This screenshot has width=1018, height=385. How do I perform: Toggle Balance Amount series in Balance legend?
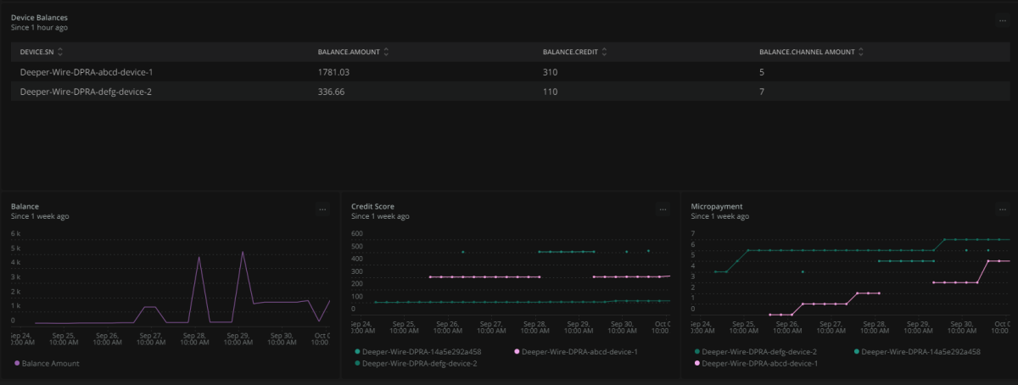(x=51, y=363)
